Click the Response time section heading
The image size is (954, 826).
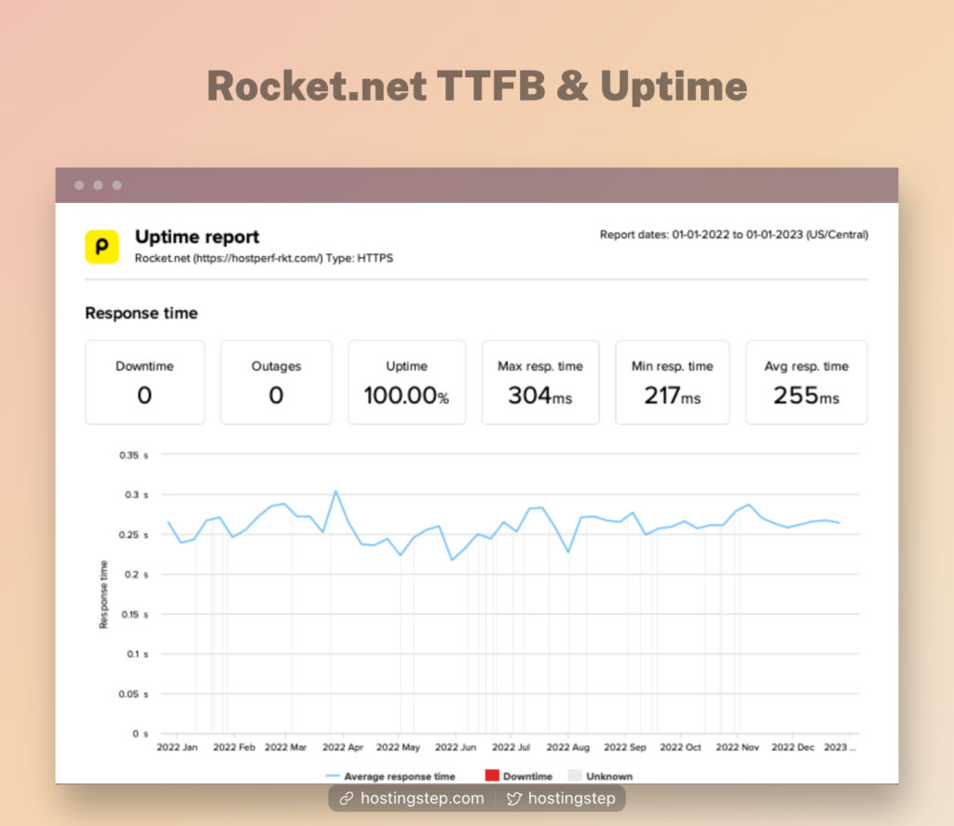click(x=142, y=313)
